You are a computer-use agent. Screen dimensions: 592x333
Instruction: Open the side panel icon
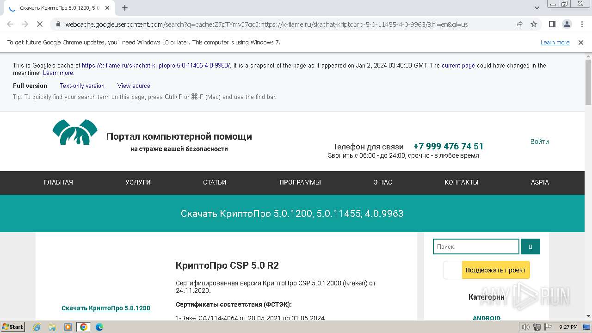click(x=552, y=24)
